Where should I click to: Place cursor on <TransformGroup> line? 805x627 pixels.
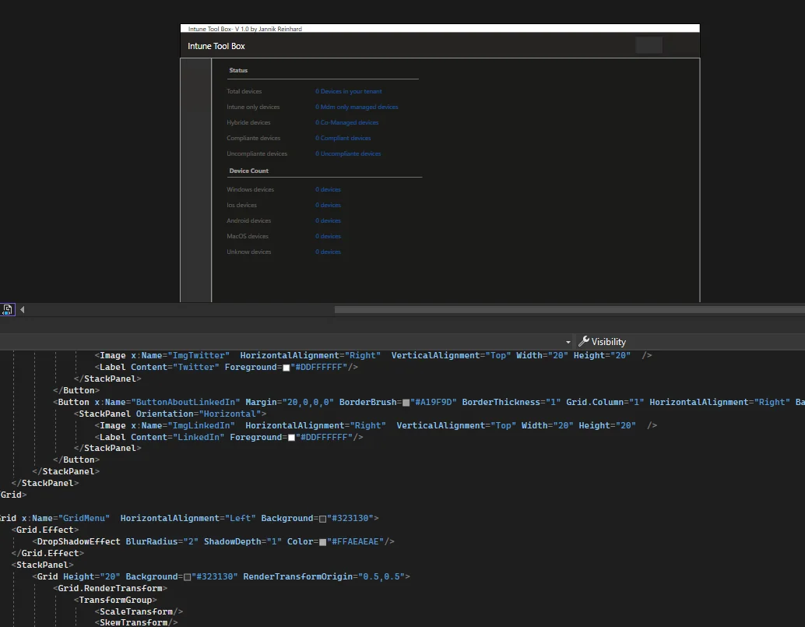point(115,601)
